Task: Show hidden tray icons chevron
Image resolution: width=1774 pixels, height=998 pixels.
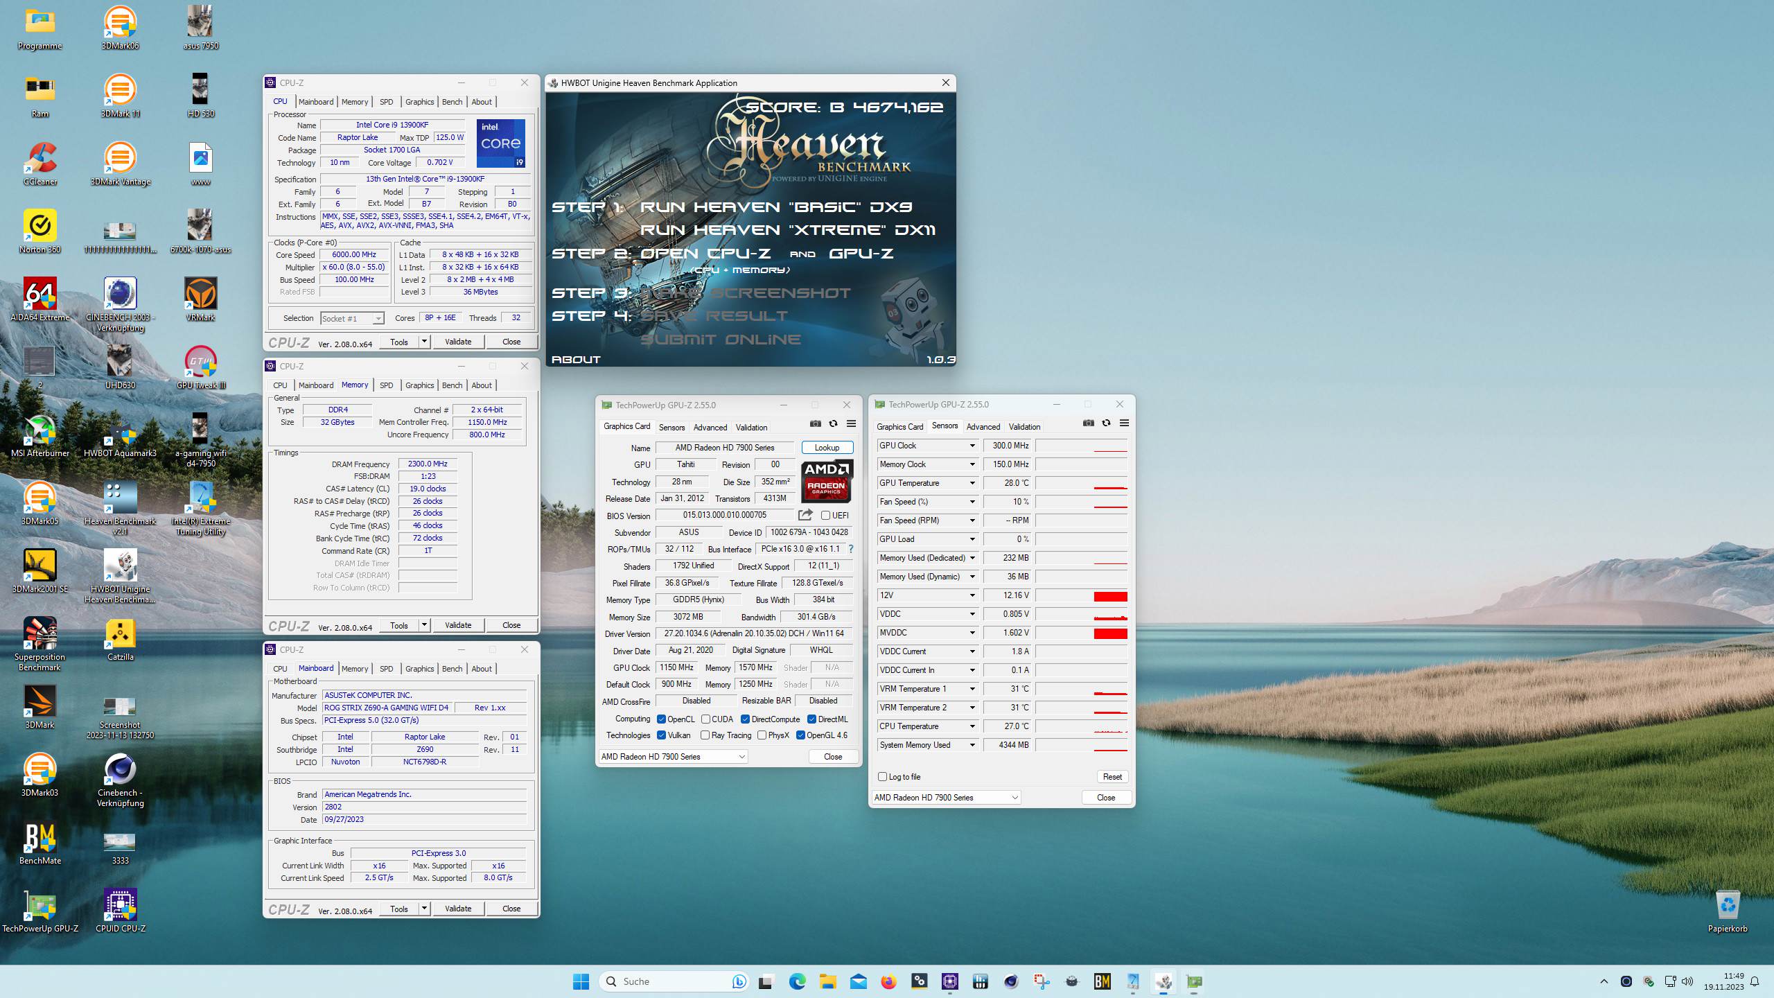Action: 1604,981
